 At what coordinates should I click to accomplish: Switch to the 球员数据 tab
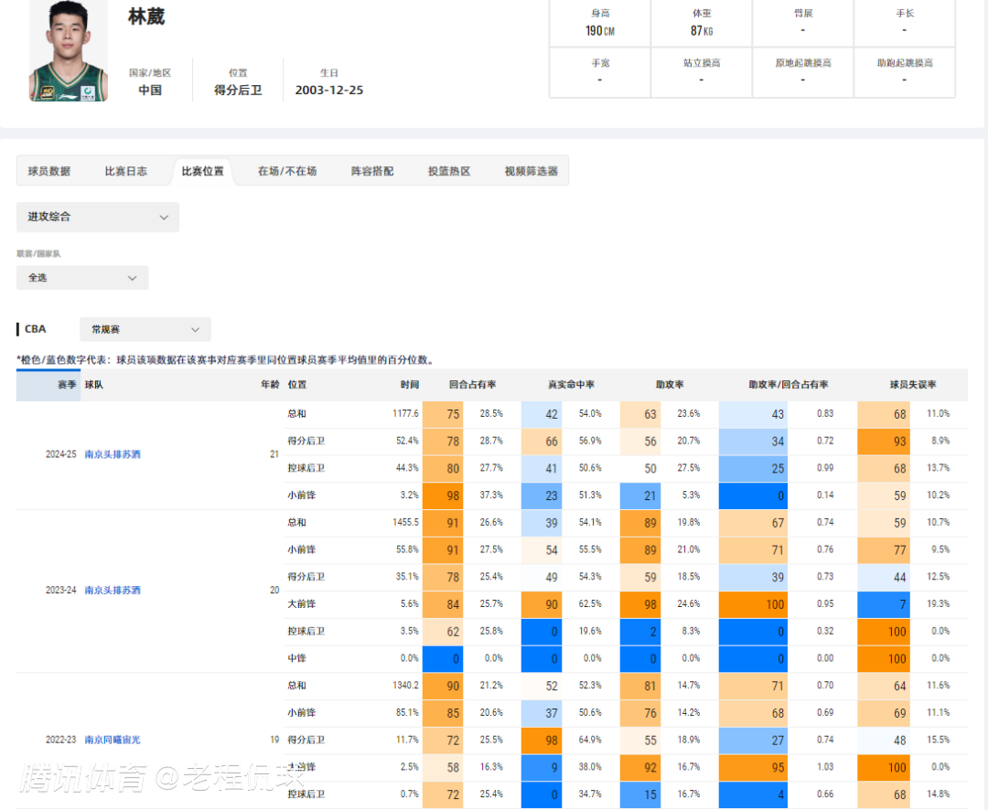pyautogui.click(x=49, y=171)
